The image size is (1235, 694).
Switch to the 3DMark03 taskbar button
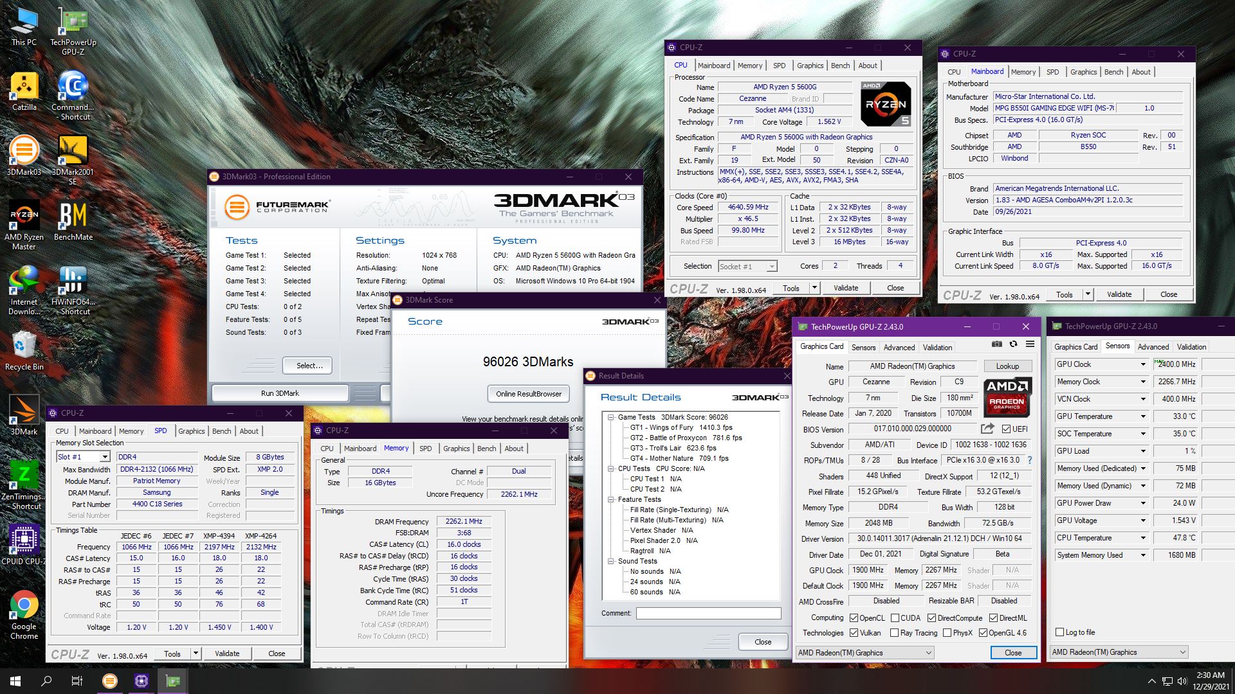(x=110, y=681)
